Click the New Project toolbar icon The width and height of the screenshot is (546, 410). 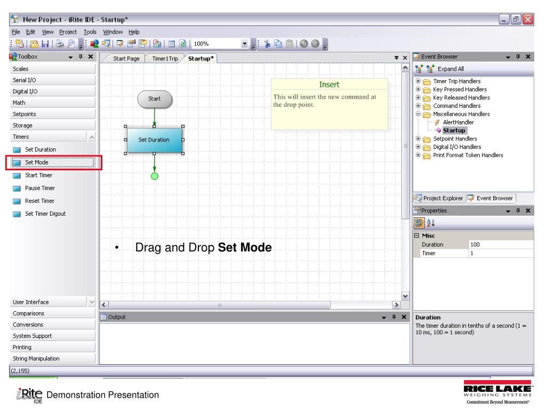click(x=20, y=44)
